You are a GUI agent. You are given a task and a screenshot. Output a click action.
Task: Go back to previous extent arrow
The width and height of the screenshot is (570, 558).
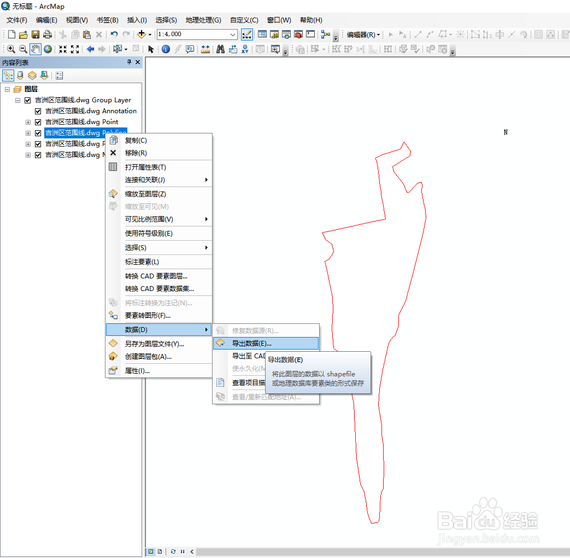coord(91,49)
